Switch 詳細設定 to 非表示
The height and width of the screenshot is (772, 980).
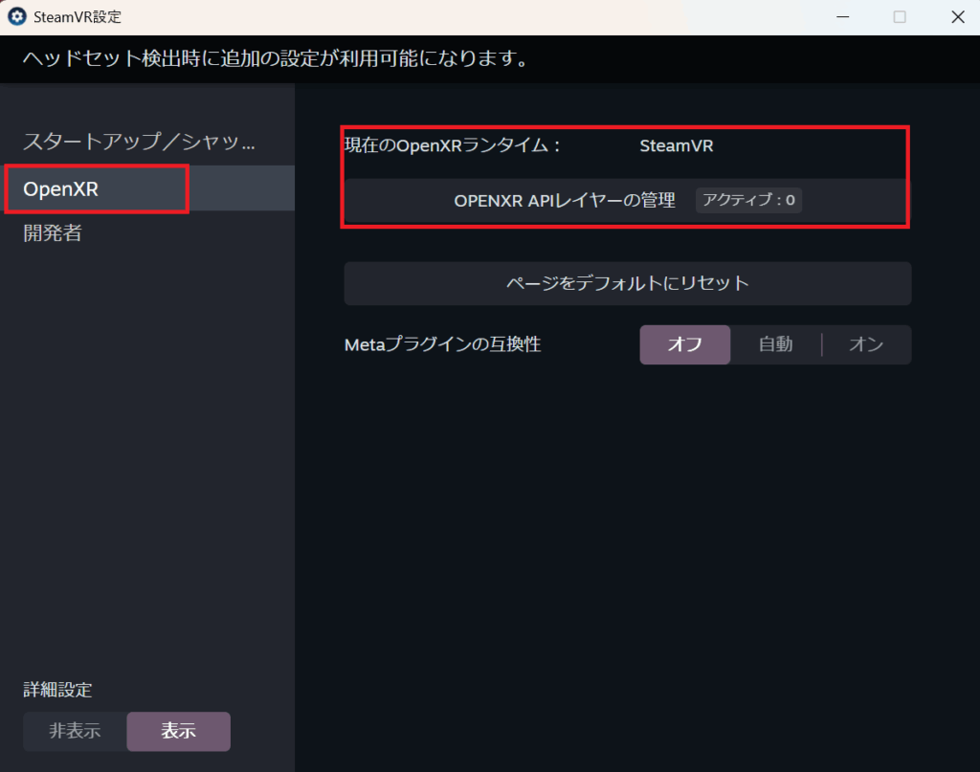click(x=75, y=732)
